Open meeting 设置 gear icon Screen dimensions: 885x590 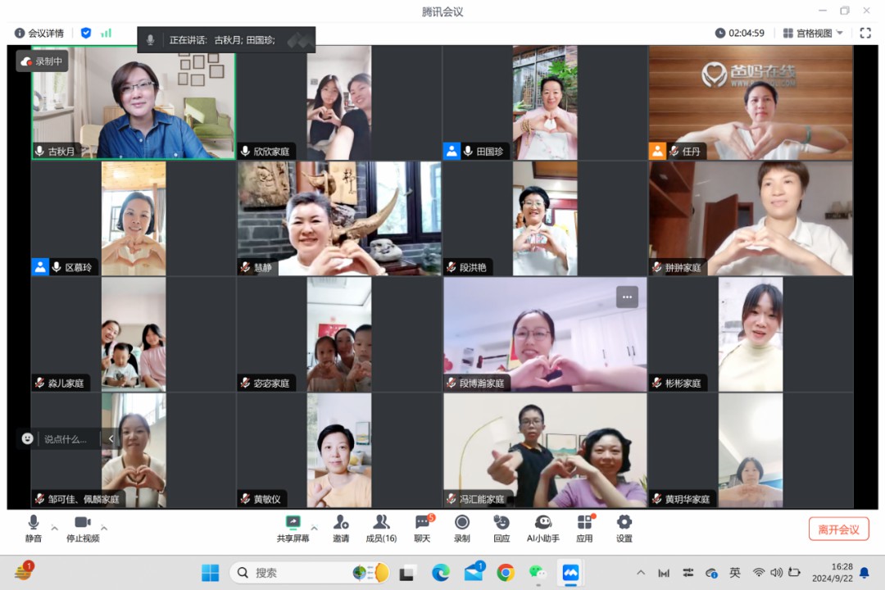tap(624, 523)
